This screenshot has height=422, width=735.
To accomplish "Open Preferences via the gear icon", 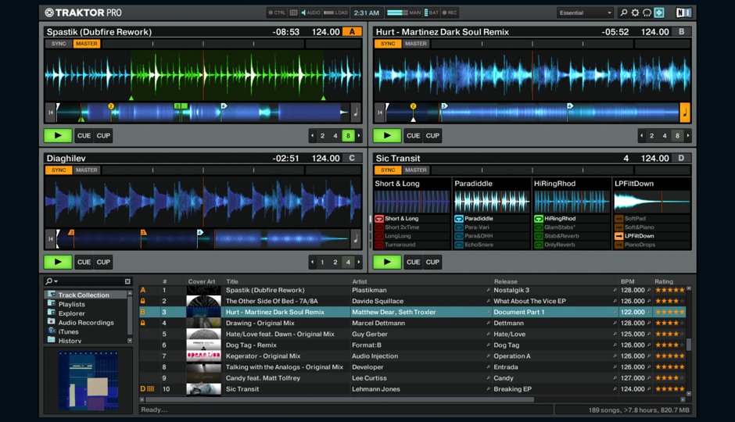I will pos(635,13).
